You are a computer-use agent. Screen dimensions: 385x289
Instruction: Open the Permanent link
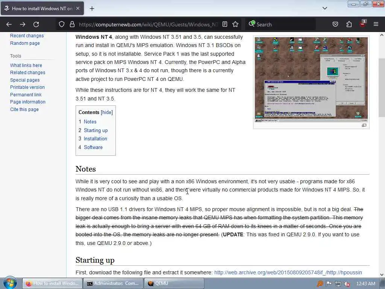tap(26, 94)
